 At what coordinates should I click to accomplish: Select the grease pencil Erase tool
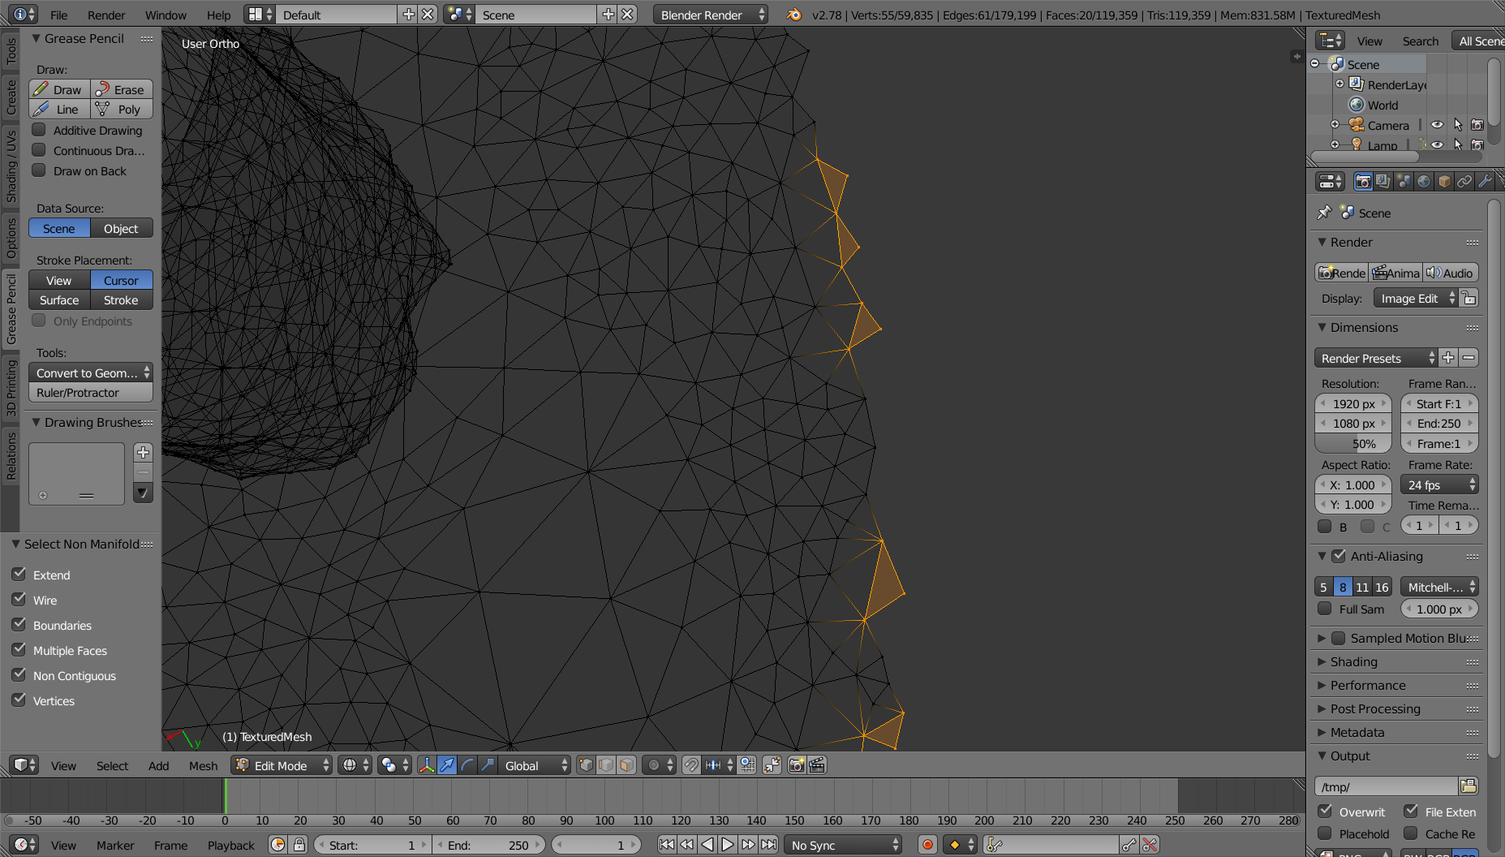(122, 89)
